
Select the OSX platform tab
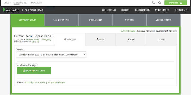[x=131, y=39]
